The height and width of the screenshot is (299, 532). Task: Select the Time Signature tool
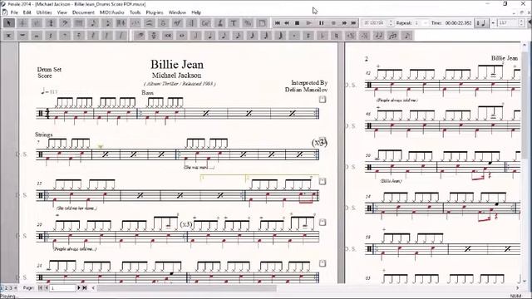[52, 23]
